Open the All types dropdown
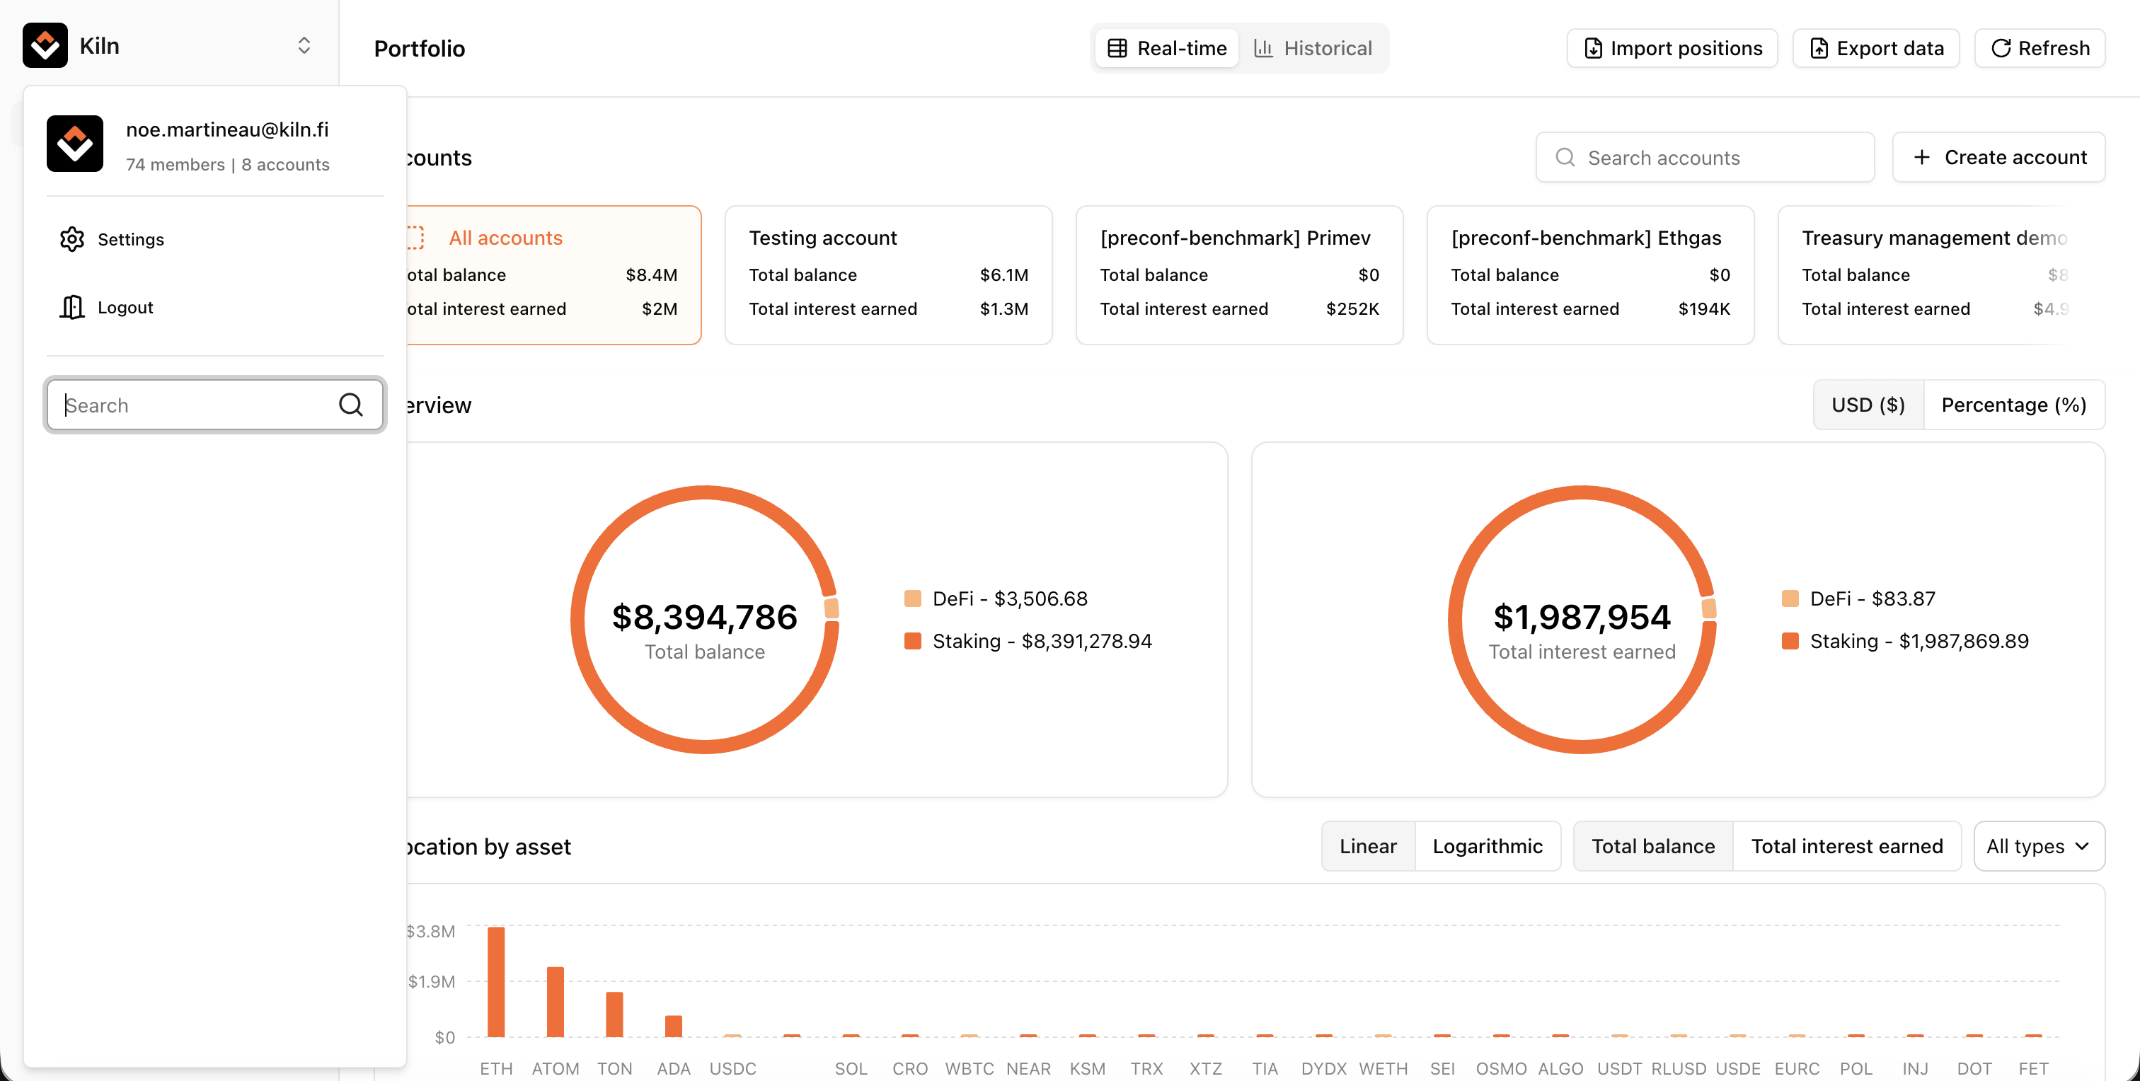2140x1081 pixels. tap(2038, 846)
